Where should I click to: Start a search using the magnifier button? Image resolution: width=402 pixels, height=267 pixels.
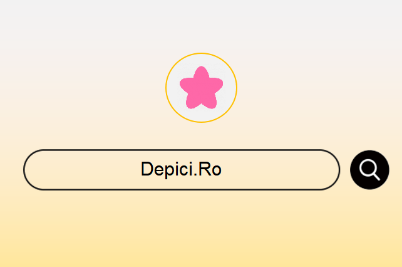click(369, 170)
